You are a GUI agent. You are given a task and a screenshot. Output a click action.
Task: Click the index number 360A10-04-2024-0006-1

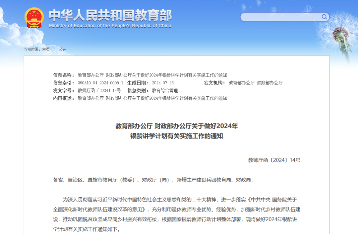(100, 83)
